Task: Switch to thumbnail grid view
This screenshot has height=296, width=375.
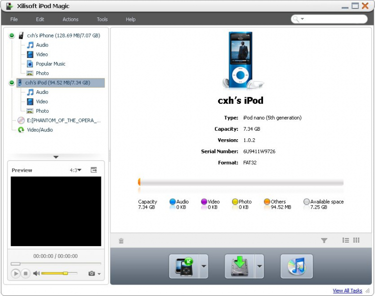Action: click(x=356, y=240)
